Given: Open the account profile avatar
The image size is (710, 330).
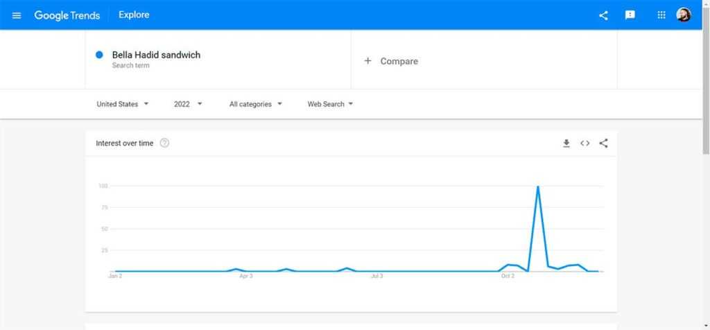Looking at the screenshot, I should [684, 15].
